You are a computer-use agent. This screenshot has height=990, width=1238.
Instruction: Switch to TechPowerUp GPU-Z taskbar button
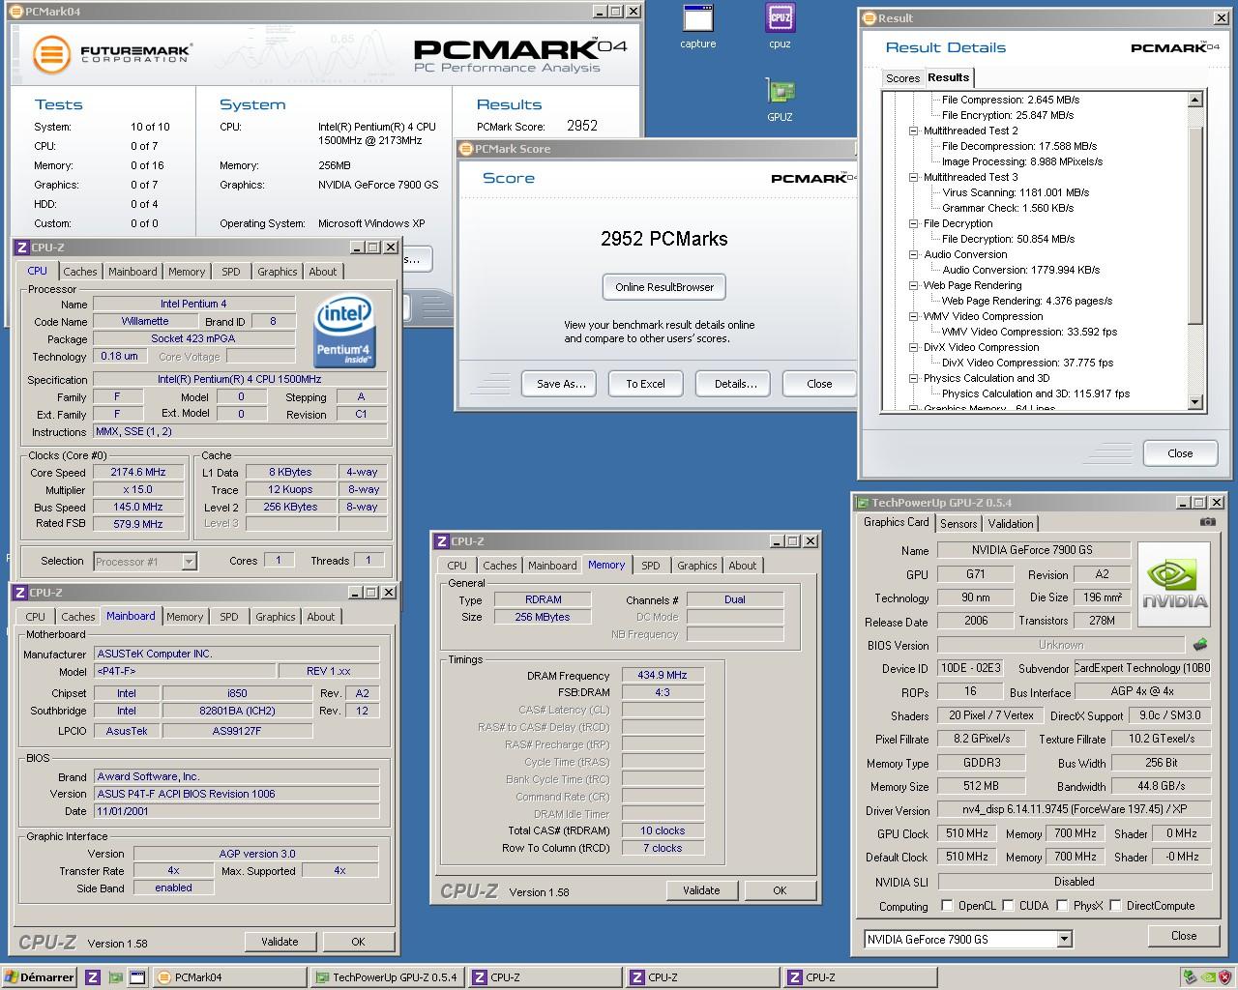(386, 977)
